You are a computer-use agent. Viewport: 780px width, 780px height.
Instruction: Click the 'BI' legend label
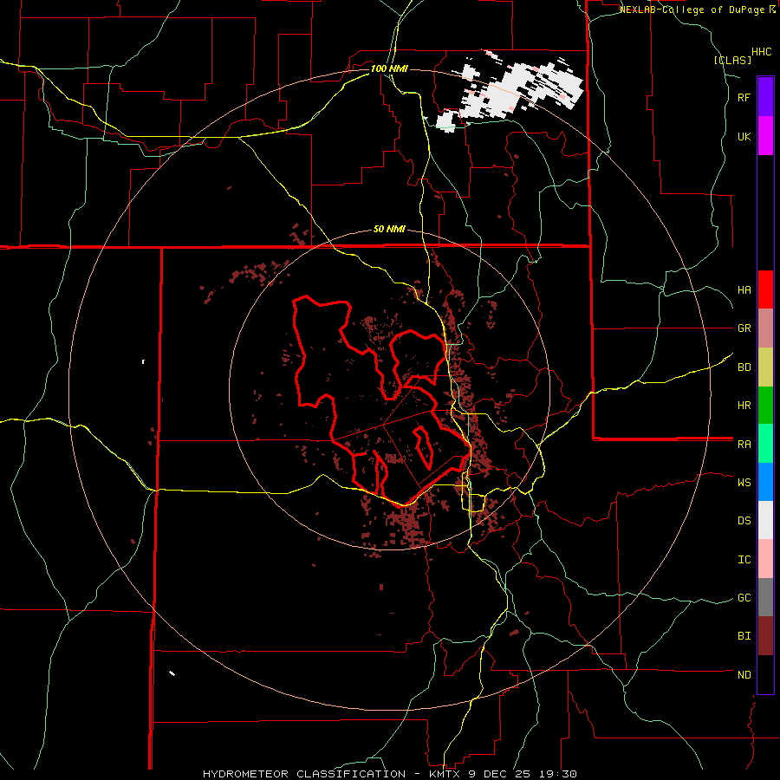744,636
